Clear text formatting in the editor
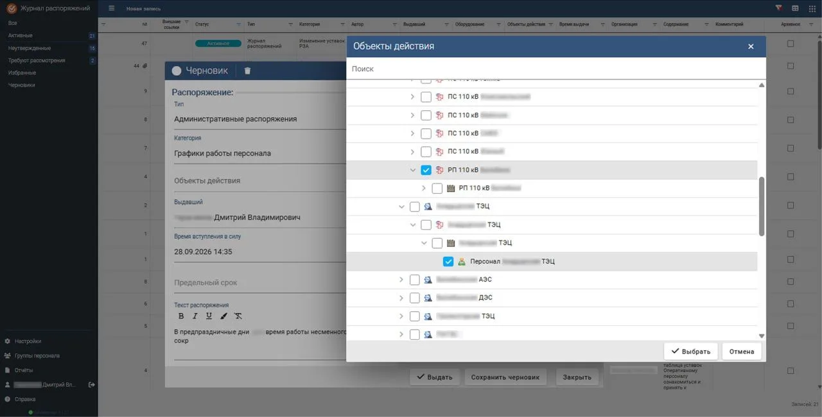This screenshot has height=417, width=822. click(238, 316)
